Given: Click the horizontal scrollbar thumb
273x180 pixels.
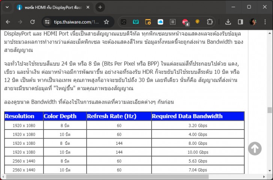Looking at the screenshot, I should click(107, 177).
